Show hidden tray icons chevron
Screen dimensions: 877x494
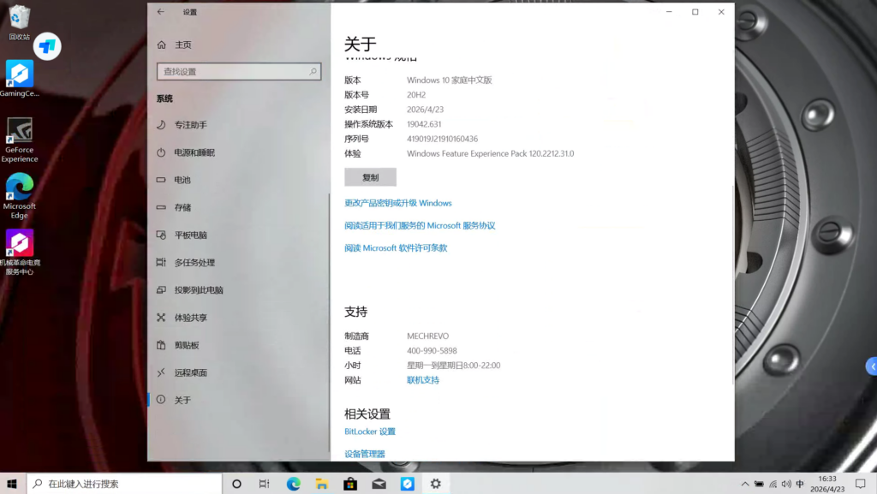[x=744, y=484]
